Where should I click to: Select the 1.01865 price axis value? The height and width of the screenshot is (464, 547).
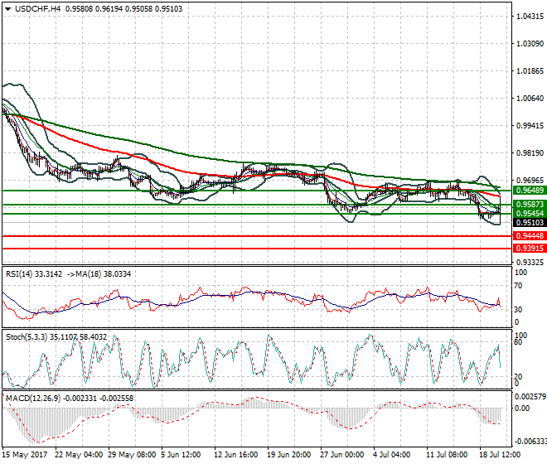click(530, 70)
